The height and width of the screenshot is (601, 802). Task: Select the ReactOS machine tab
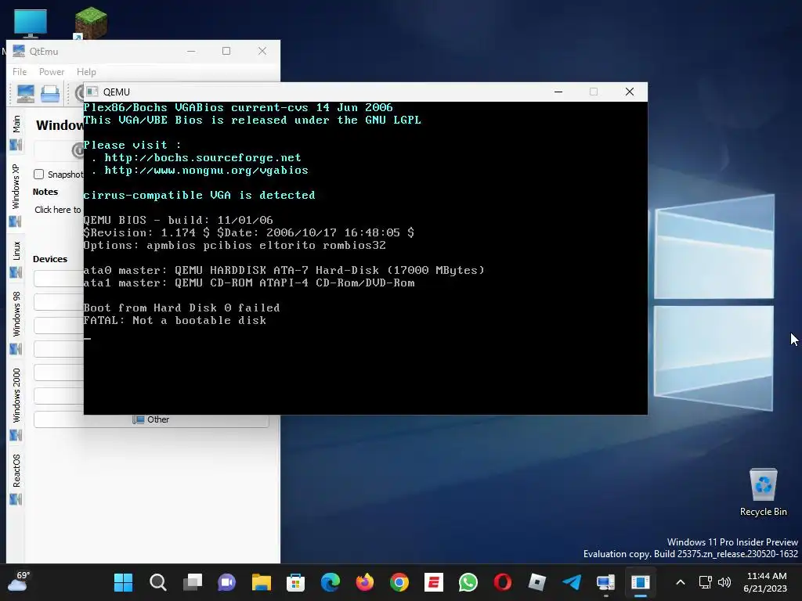click(16, 479)
